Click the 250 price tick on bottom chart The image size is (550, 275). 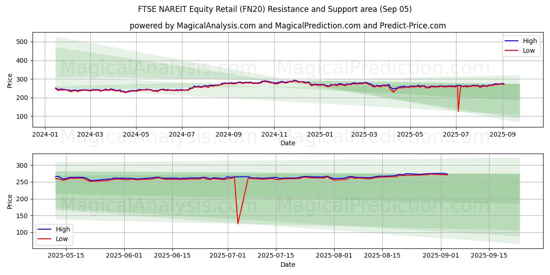(22, 182)
